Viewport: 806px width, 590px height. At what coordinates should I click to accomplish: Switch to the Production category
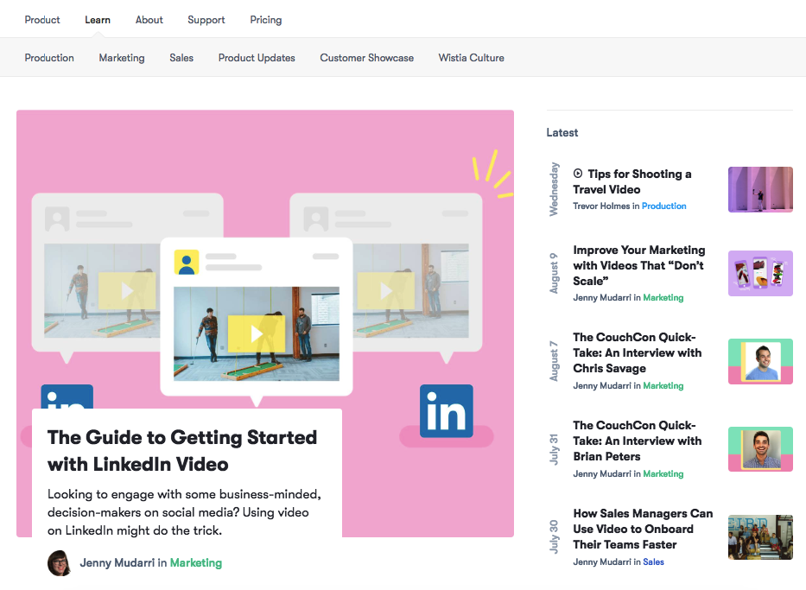click(49, 58)
